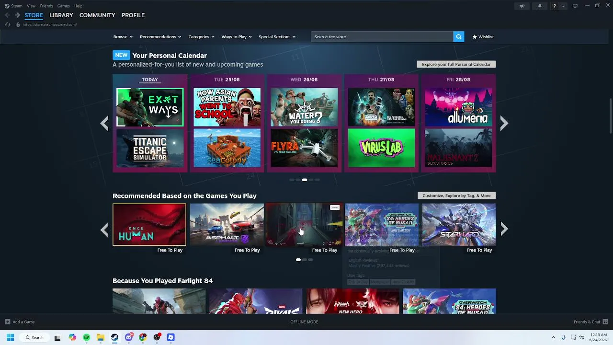This screenshot has width=613, height=345.
Task: Click the question mark help icon
Action: 555,6
